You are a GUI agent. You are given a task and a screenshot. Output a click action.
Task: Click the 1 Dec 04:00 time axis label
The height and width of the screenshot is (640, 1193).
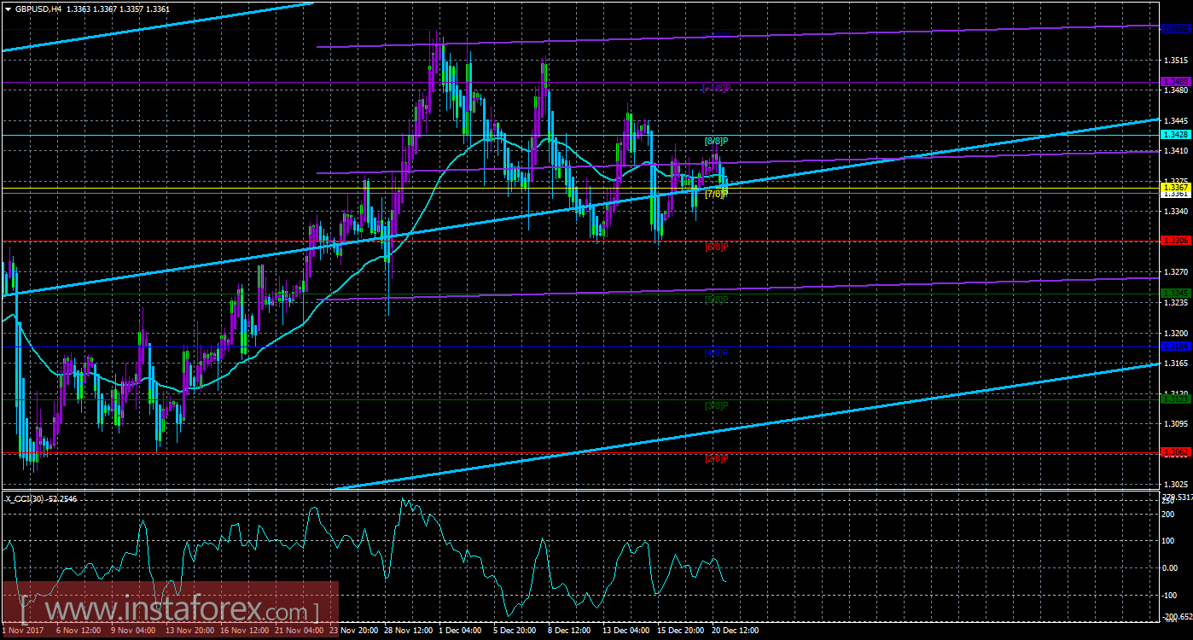coord(461,631)
